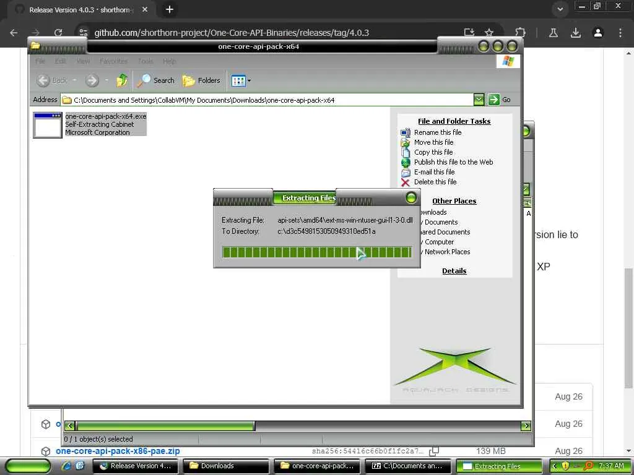634x475 pixels.
Task: Click the Back arrow in the Explorer toolbar
Action: point(43,80)
